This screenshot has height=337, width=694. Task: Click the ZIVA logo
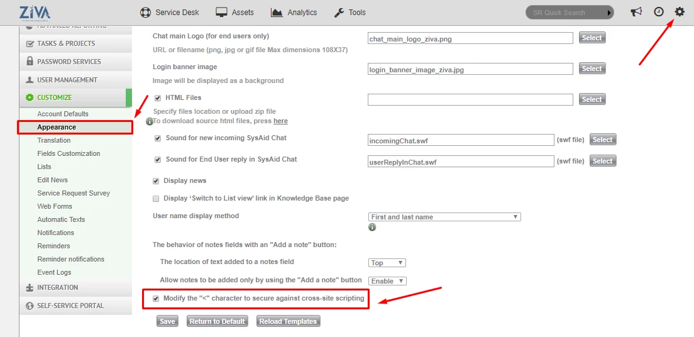(x=35, y=13)
